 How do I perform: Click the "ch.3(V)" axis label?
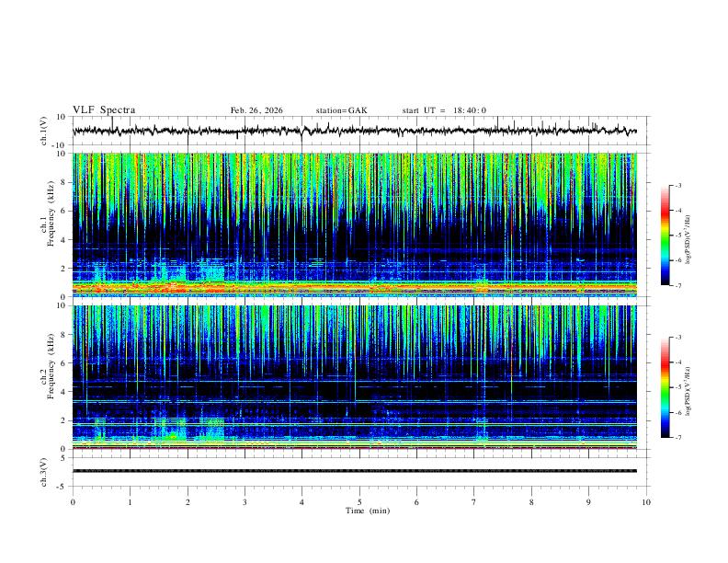click(44, 472)
